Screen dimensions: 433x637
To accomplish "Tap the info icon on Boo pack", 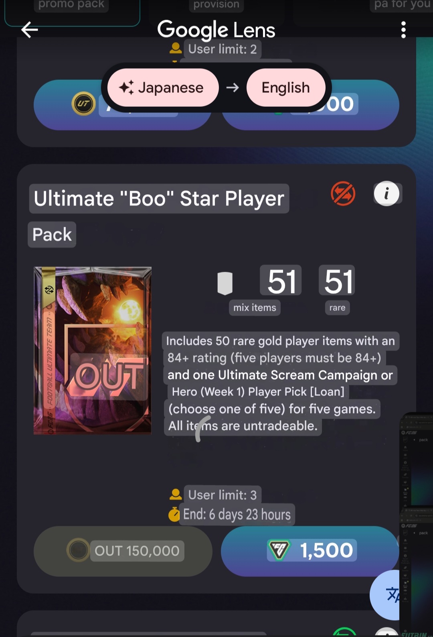I will click(x=386, y=194).
